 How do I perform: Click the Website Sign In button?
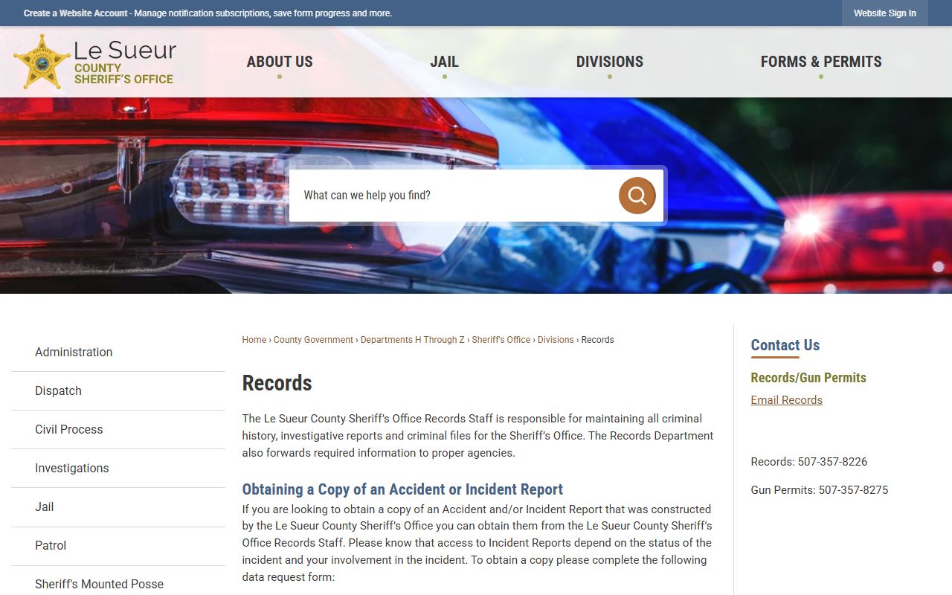click(x=885, y=13)
